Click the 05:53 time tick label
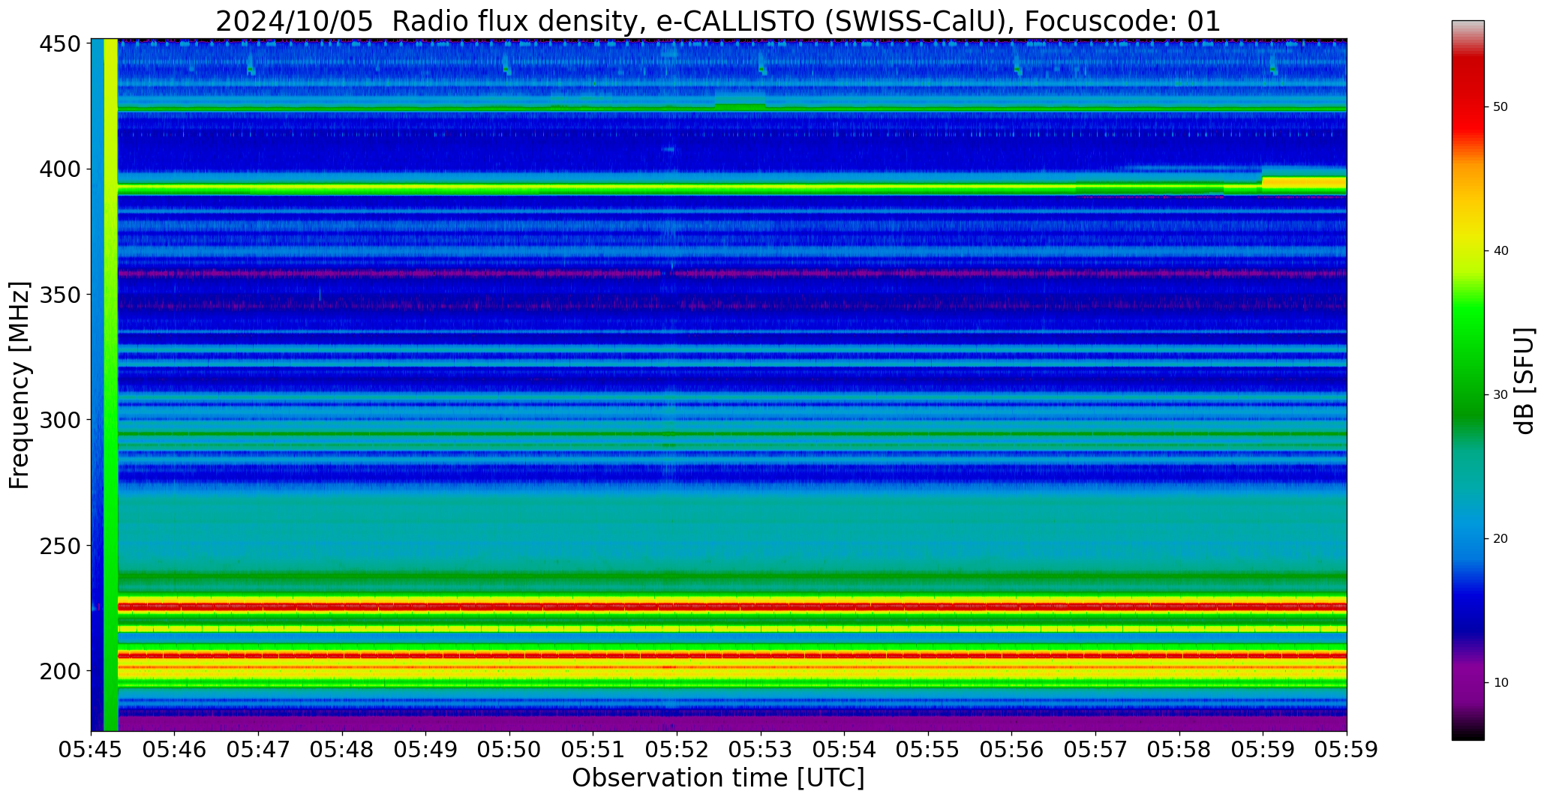 coord(761,750)
